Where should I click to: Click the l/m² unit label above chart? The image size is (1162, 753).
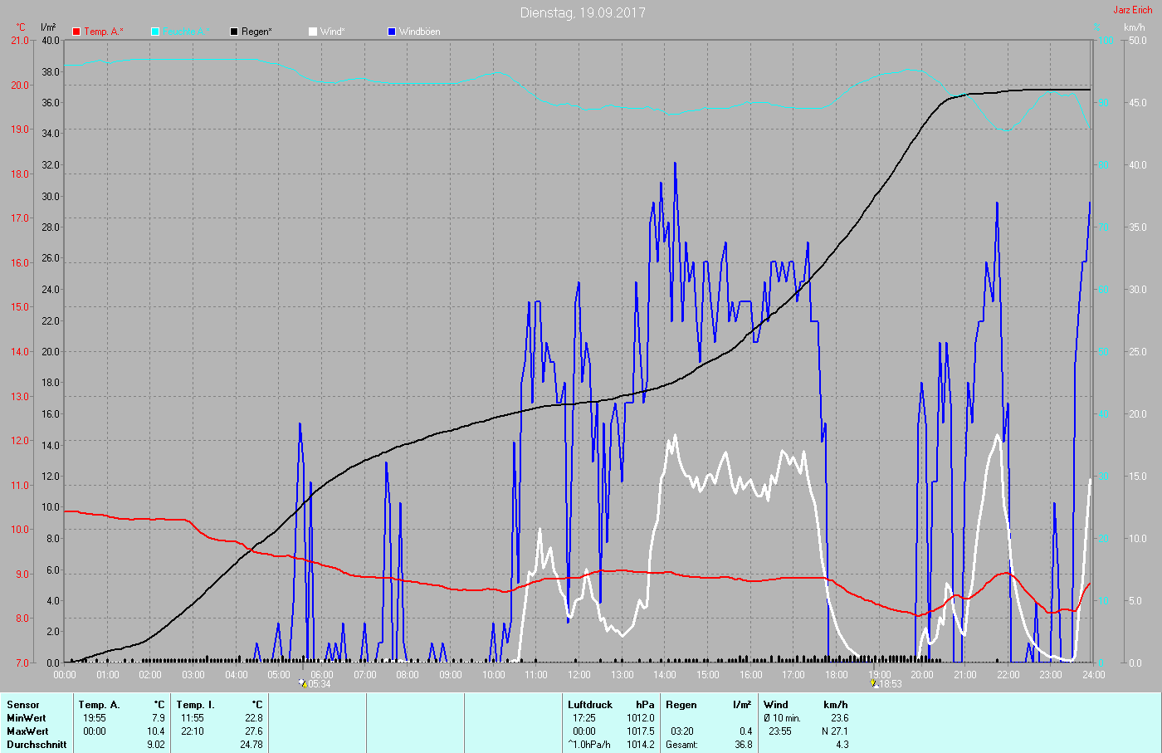[x=49, y=27]
